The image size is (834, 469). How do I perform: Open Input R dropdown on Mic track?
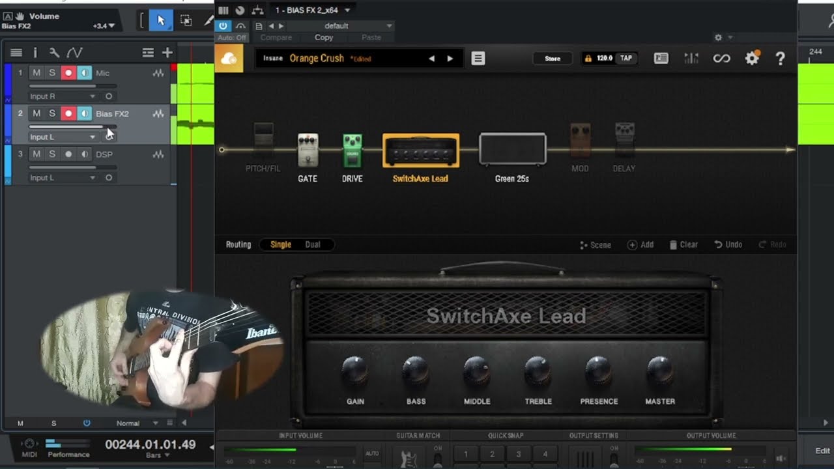63,96
